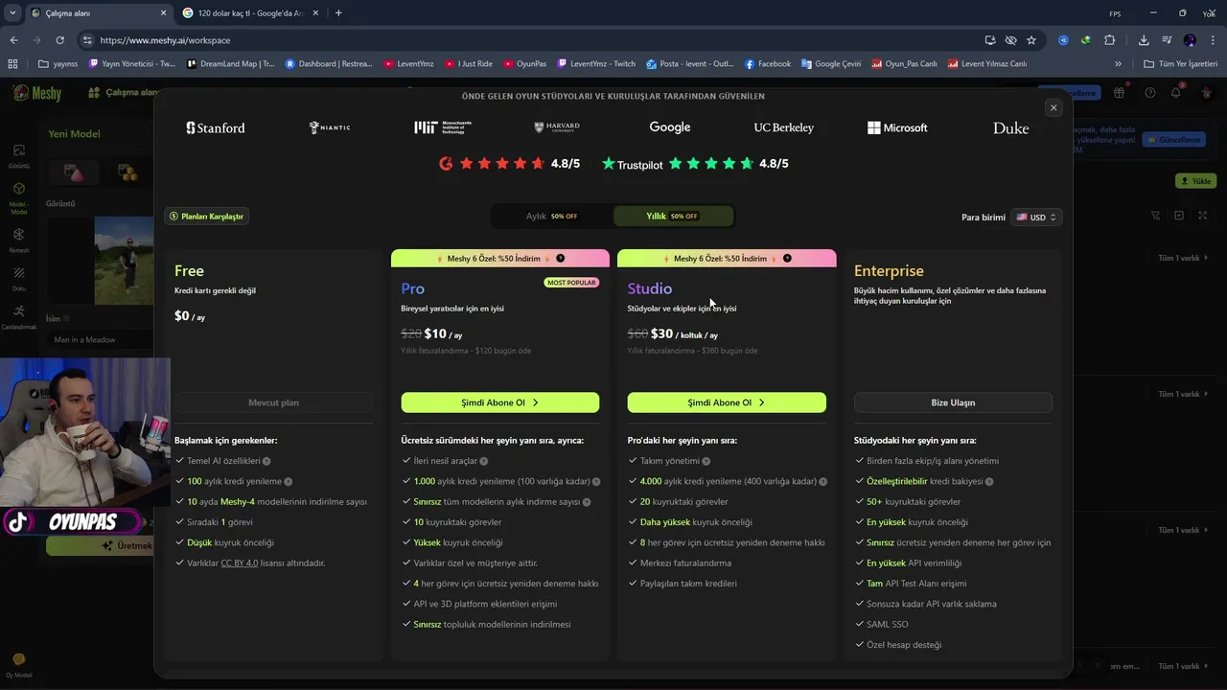Open the Google Çeviri bookmark
This screenshot has height=690, width=1227.
[x=831, y=64]
